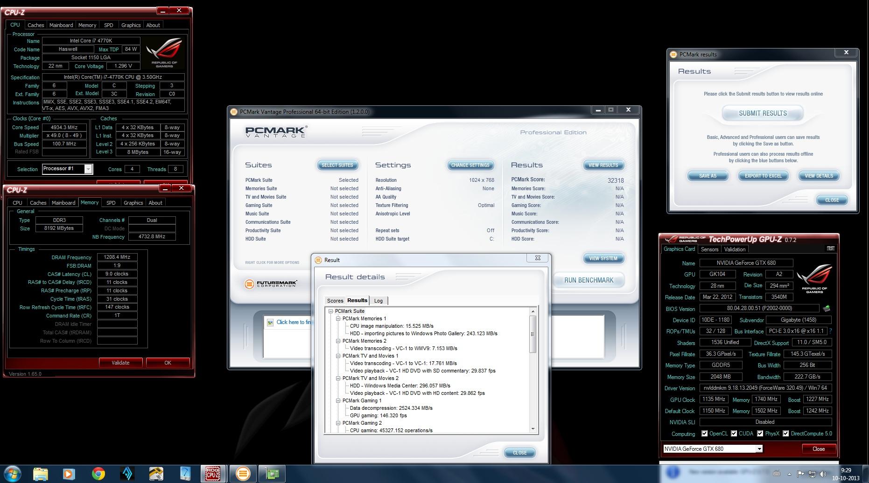Switch to Caches tab in top CPU-Z
This screenshot has width=869, height=483.
[x=35, y=25]
